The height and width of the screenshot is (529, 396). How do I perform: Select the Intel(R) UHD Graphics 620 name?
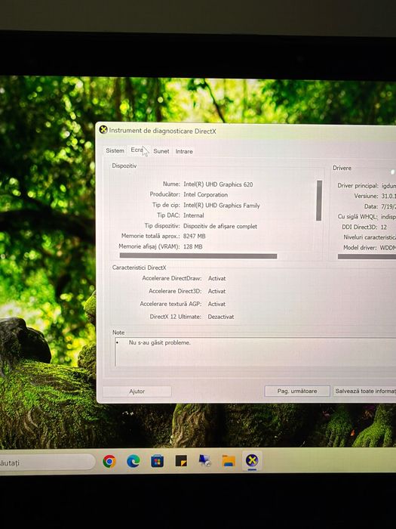(218, 184)
